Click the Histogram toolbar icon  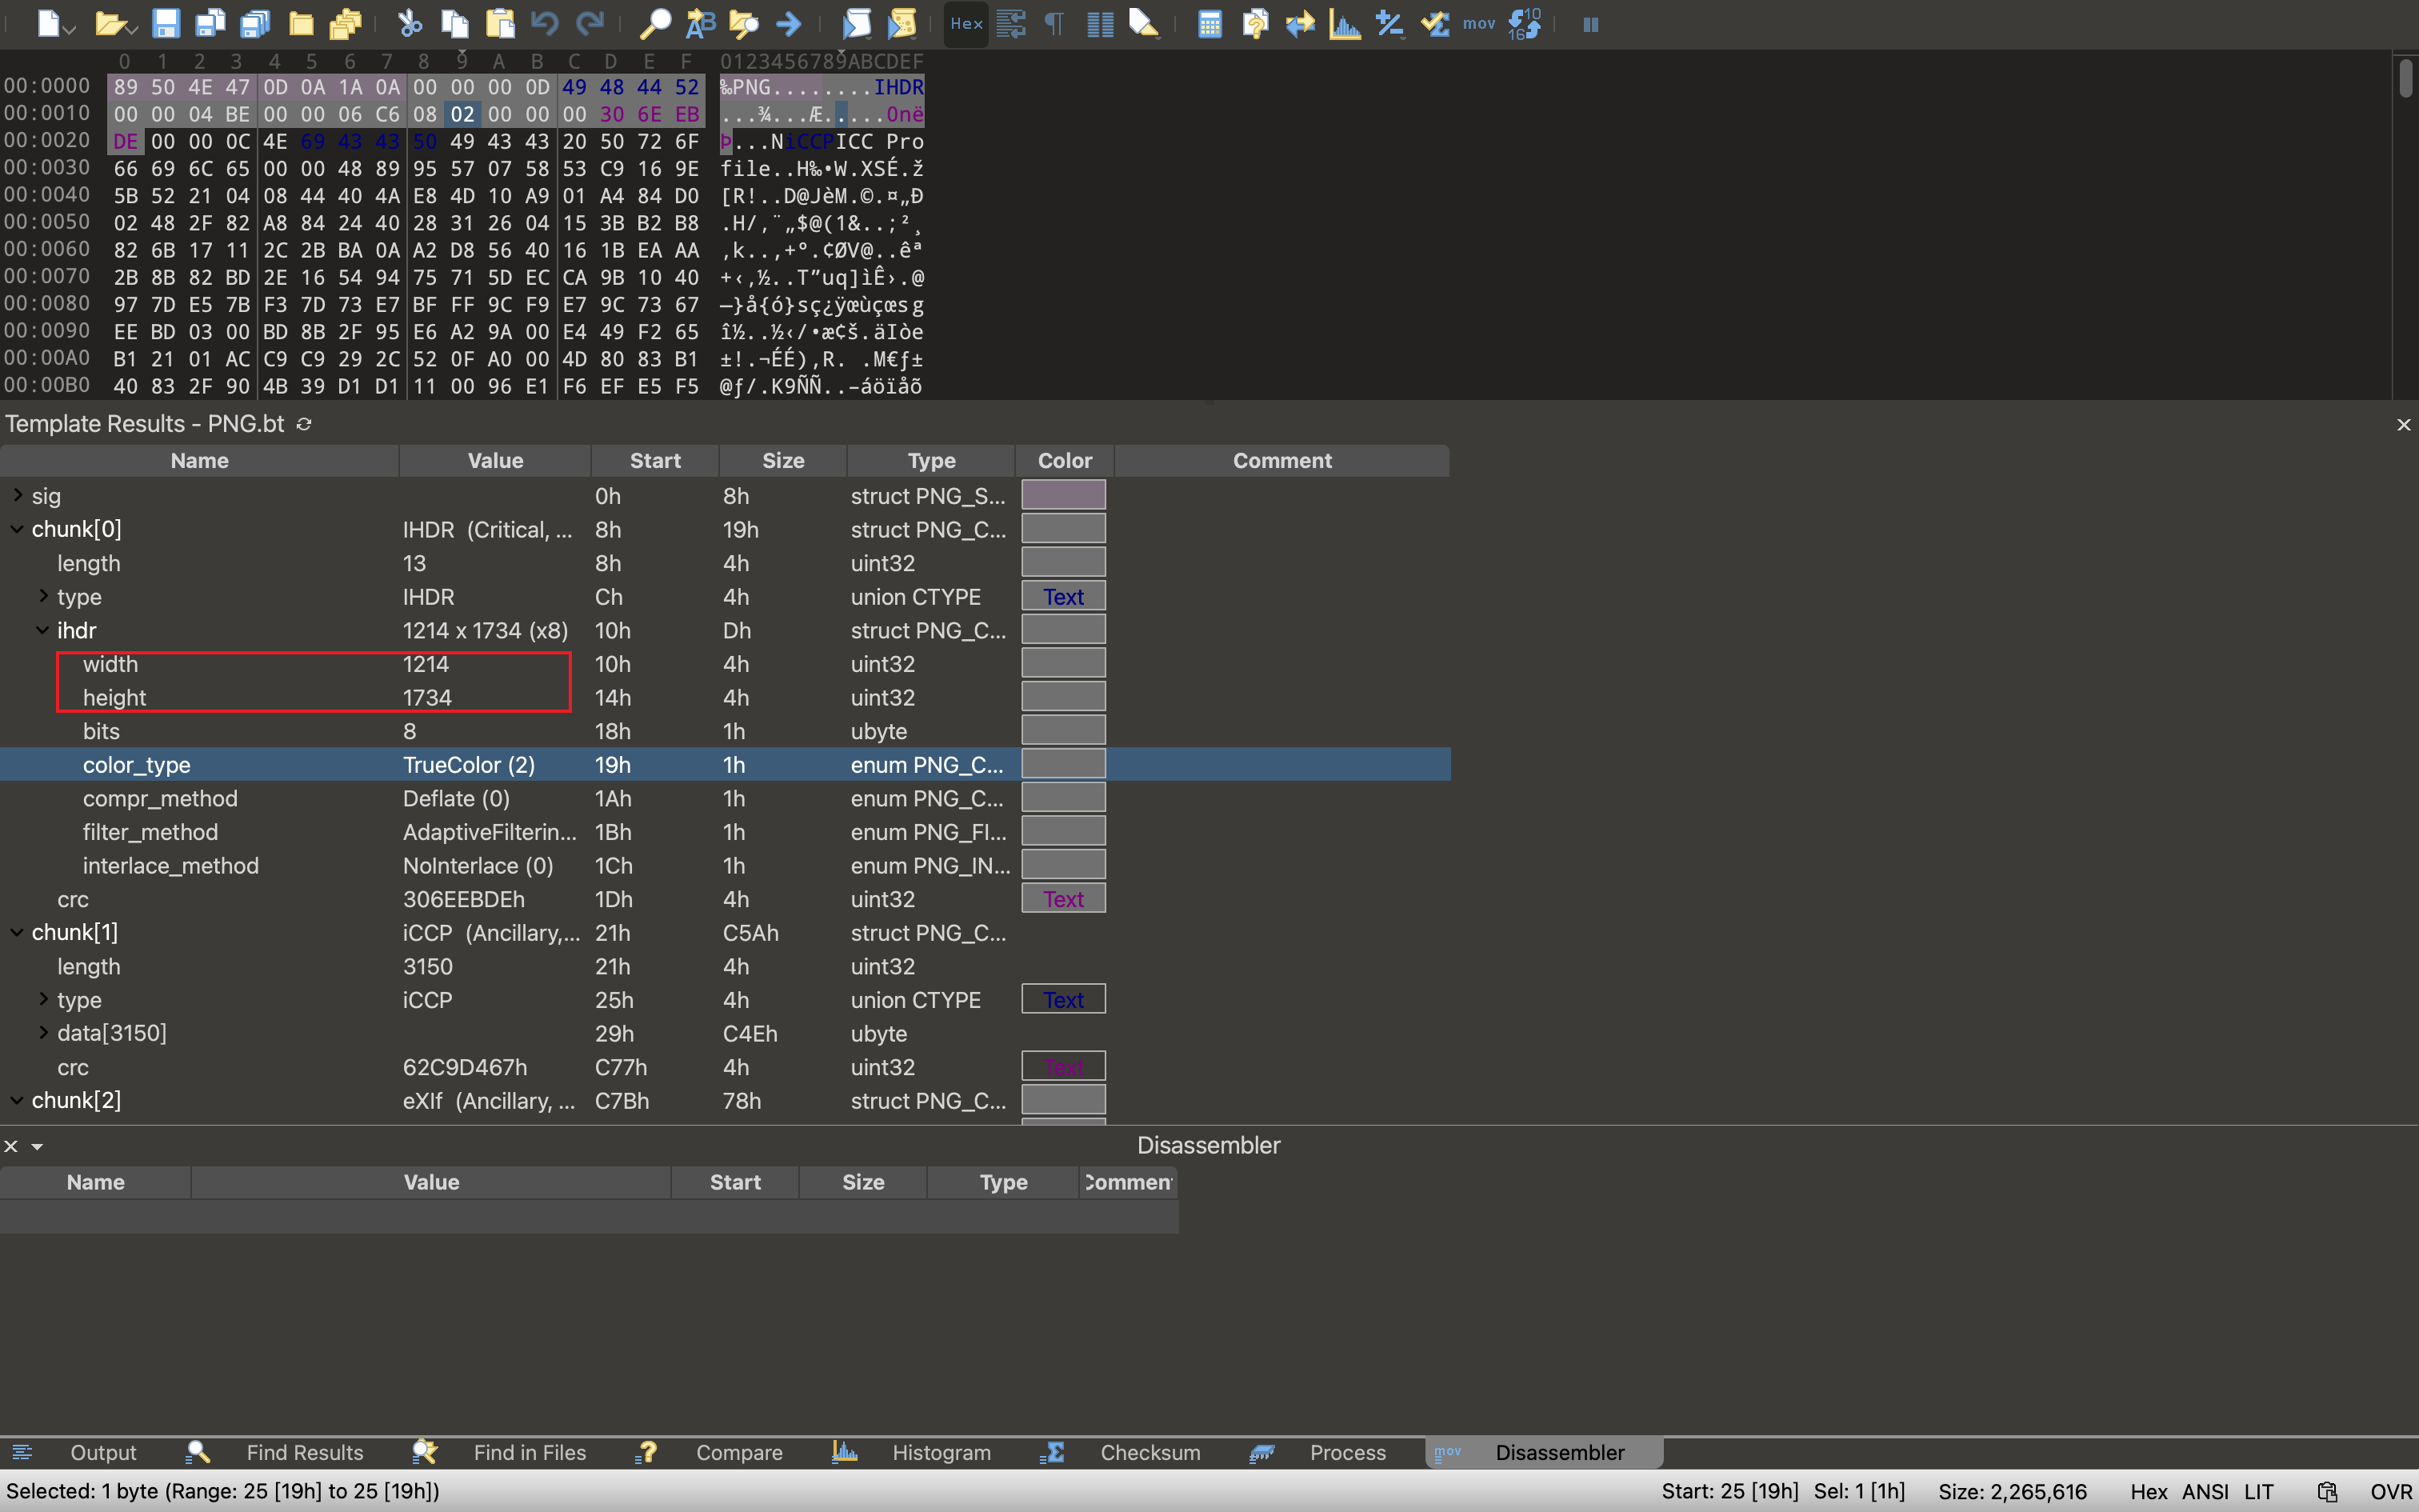click(1345, 23)
